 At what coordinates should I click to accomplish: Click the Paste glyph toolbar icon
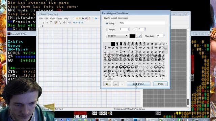[92, 18]
